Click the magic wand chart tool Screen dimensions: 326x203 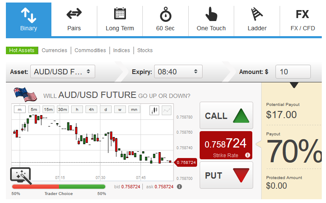[21, 176]
